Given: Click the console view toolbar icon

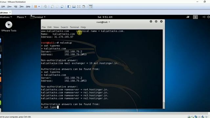Looking at the screenshot, I should pos(91,7).
